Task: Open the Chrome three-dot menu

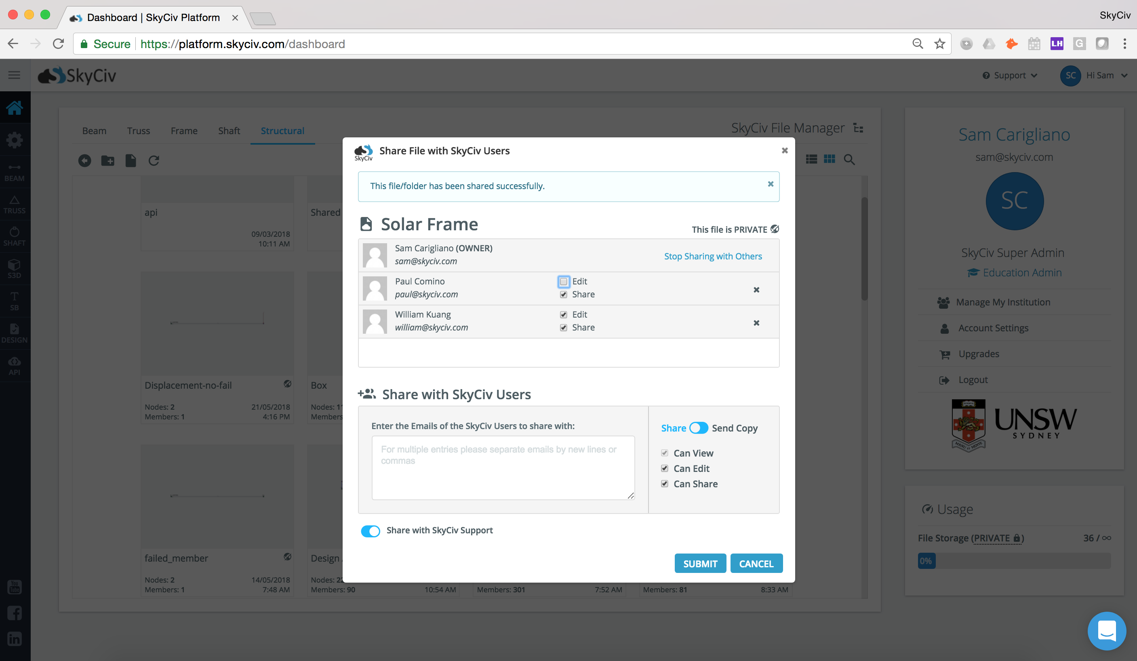Action: pyautogui.click(x=1124, y=44)
